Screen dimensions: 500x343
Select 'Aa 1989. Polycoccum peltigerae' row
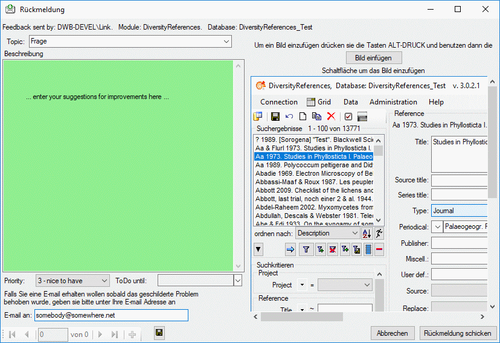pos(314,165)
